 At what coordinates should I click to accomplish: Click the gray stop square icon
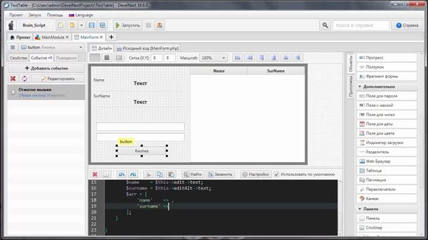click(x=148, y=25)
